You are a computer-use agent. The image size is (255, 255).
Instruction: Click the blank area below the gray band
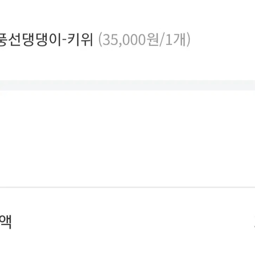(x=127, y=138)
